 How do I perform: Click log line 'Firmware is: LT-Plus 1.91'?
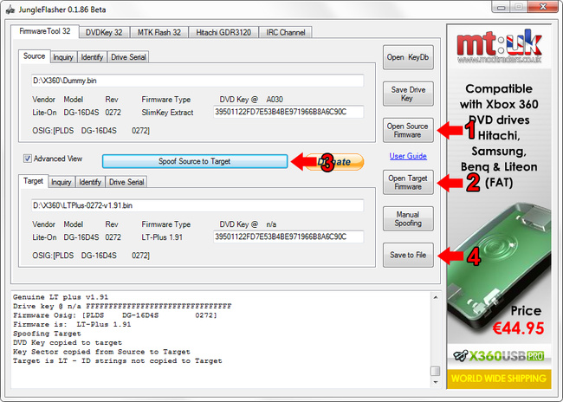(72, 324)
